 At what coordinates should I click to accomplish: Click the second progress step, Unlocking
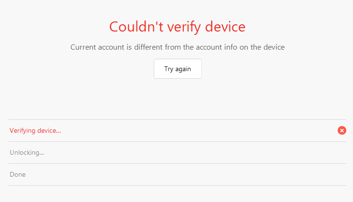pos(27,153)
